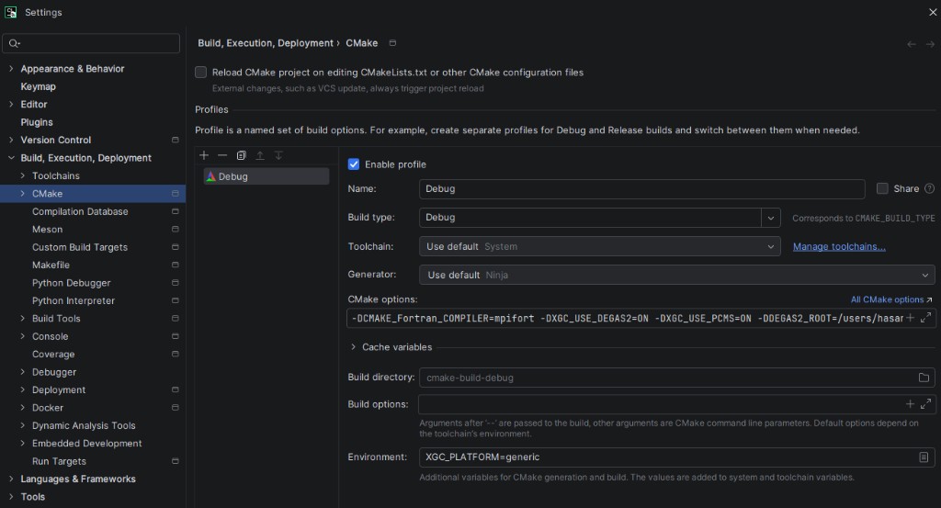Click the Share help question-mark icon
The height and width of the screenshot is (508, 941).
pyautogui.click(x=930, y=188)
